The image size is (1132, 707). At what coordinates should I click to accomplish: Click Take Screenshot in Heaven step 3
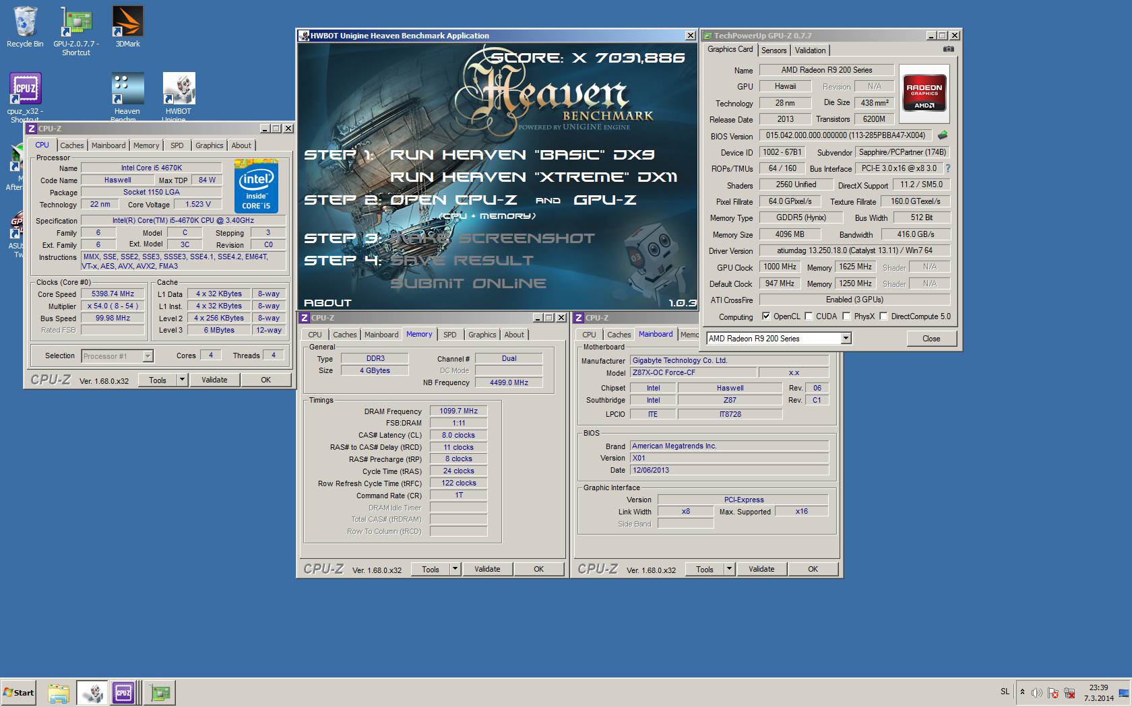[x=493, y=238]
